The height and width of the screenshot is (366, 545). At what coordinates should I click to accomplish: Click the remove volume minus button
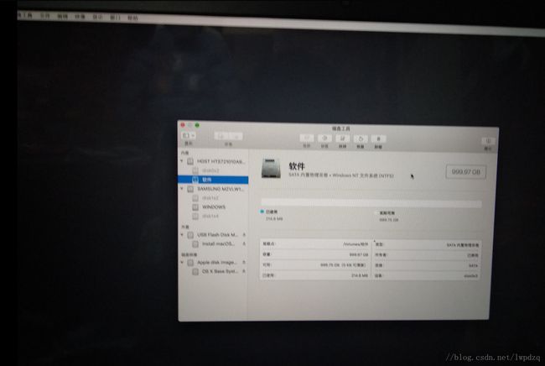pyautogui.click(x=236, y=136)
